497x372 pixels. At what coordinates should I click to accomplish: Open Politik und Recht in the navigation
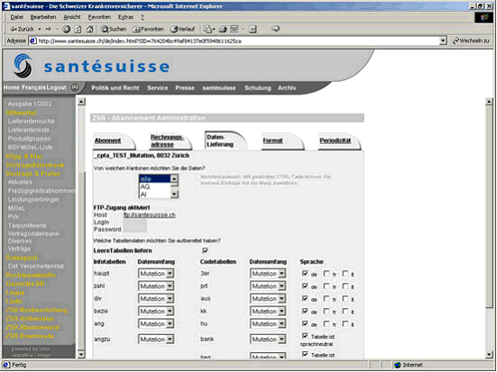point(115,88)
